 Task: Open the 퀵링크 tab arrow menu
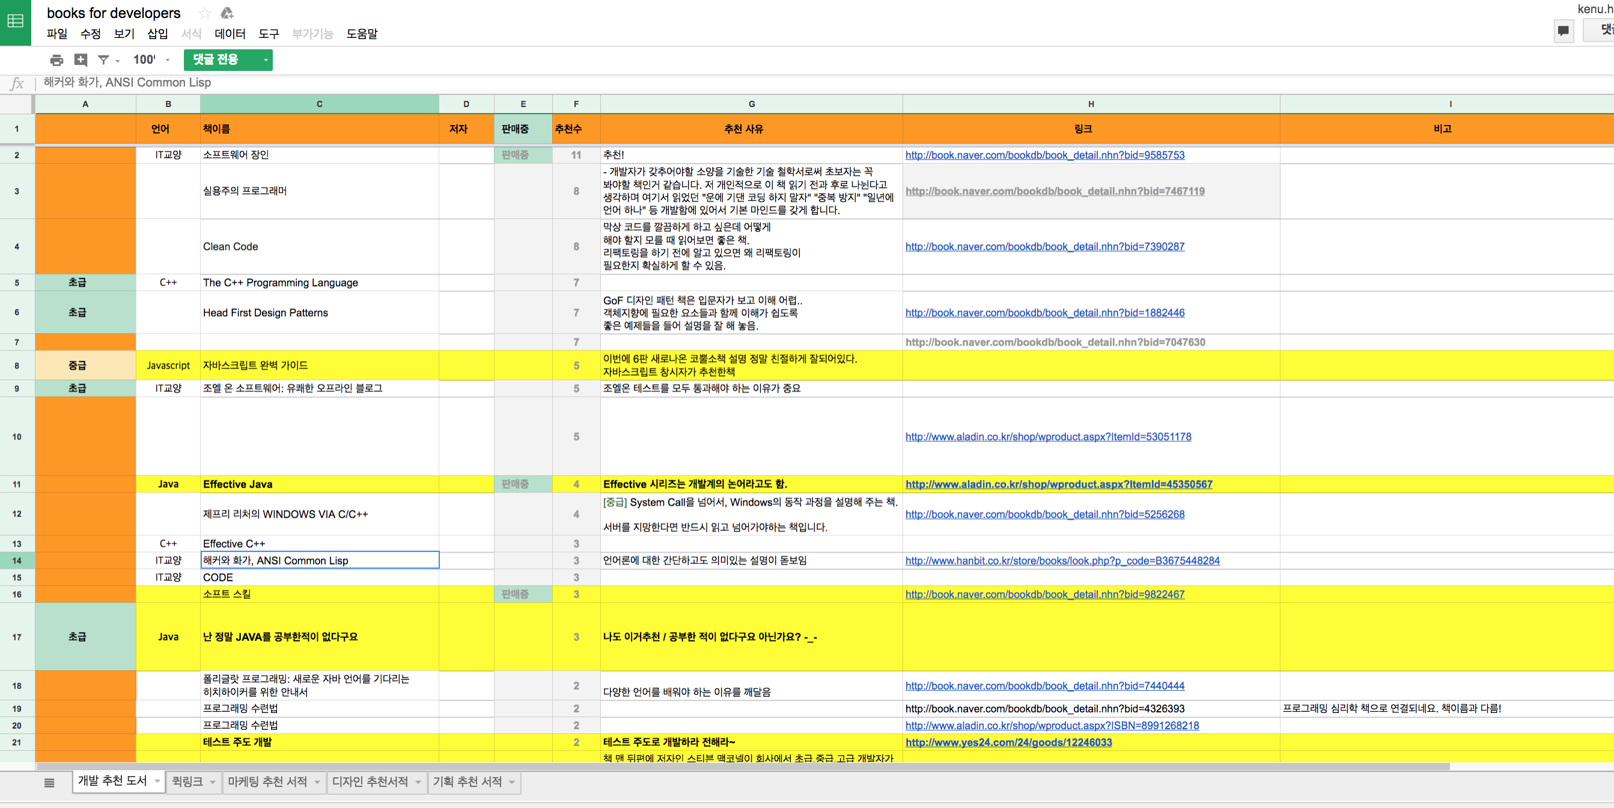pos(212,782)
